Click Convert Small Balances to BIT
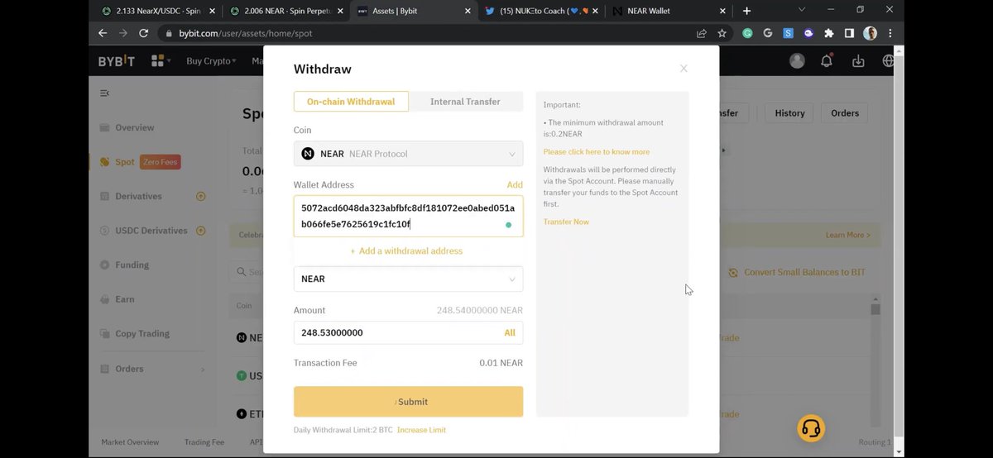 point(798,272)
